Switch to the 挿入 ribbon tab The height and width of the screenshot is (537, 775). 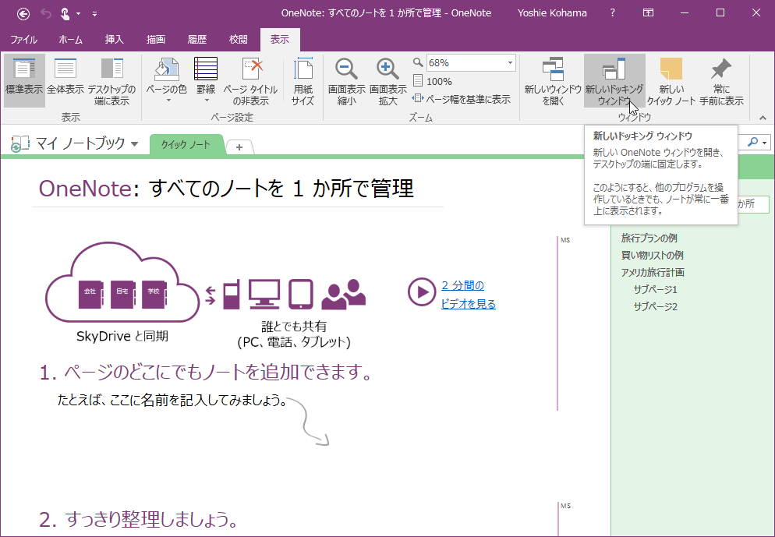pos(115,40)
